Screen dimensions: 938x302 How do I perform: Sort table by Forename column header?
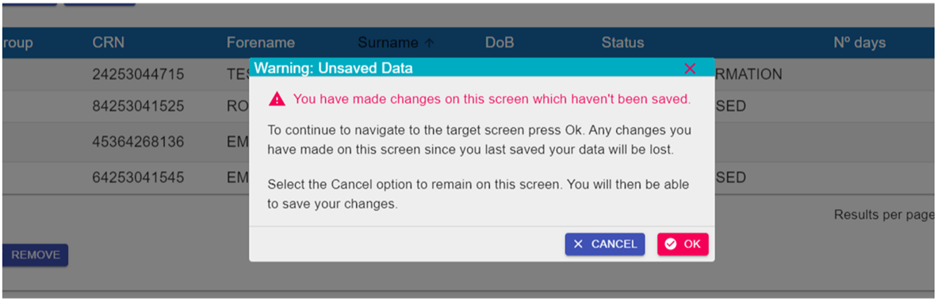[260, 43]
